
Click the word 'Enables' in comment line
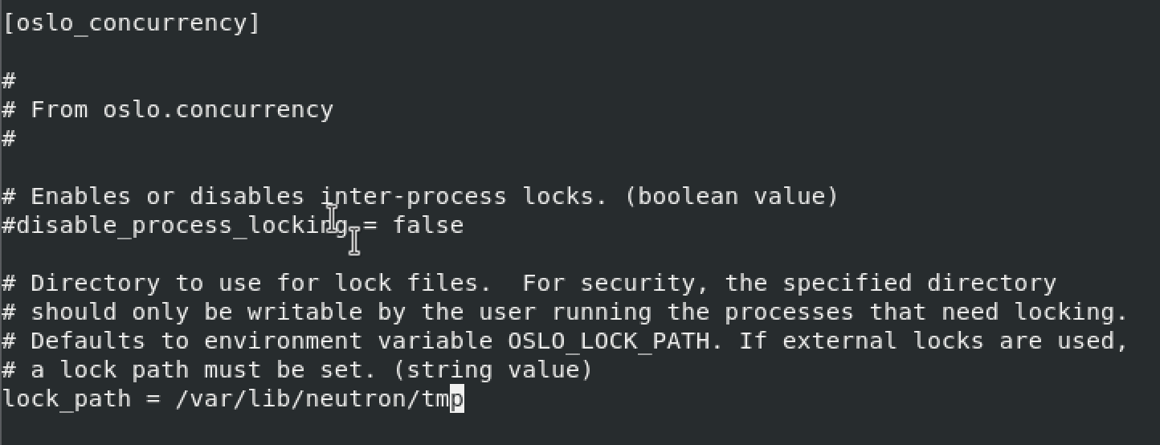click(81, 196)
